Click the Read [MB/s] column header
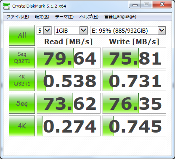Screen dimensions: 175x159 pyautogui.click(x=69, y=42)
